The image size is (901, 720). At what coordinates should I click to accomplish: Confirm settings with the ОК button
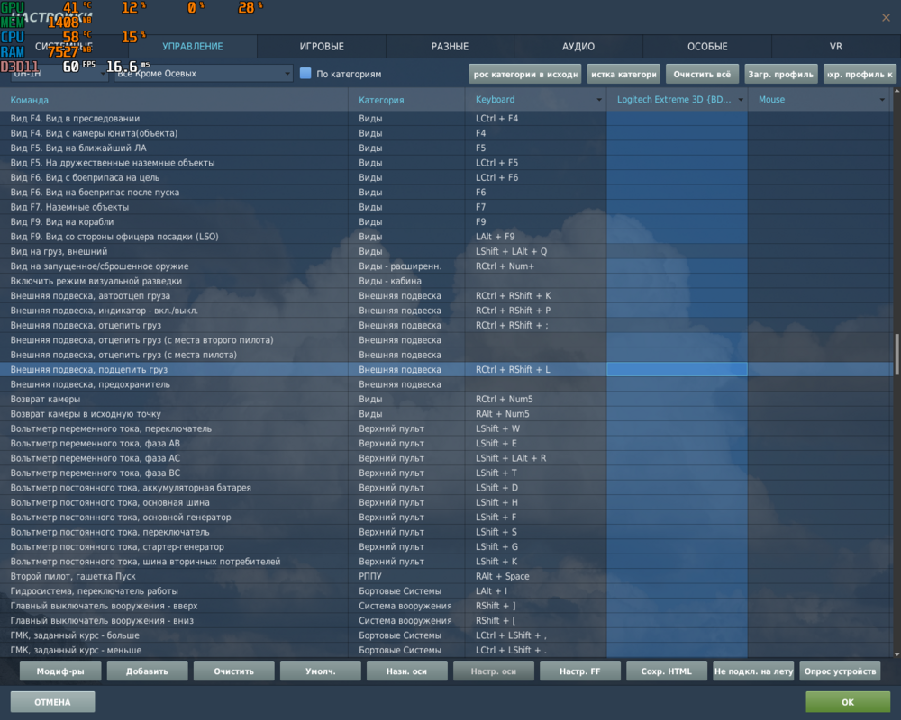(845, 701)
